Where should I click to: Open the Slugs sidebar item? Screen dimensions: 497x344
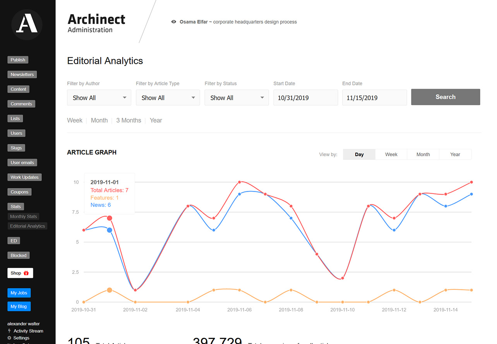(x=16, y=148)
